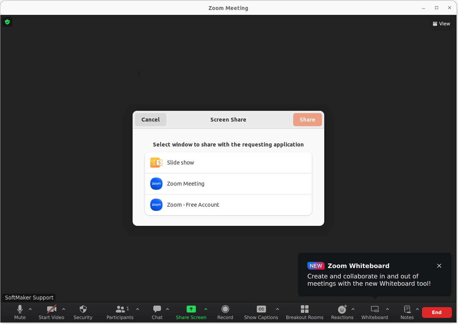The height and width of the screenshot is (324, 458).
Task: Click the Start Video camera icon
Action: click(52, 309)
